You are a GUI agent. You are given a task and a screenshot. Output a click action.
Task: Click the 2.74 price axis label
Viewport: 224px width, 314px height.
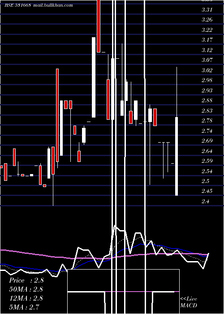[x=207, y=131]
